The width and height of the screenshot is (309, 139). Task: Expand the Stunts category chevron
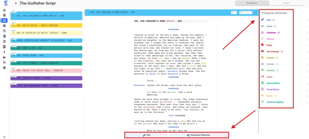[307, 77]
